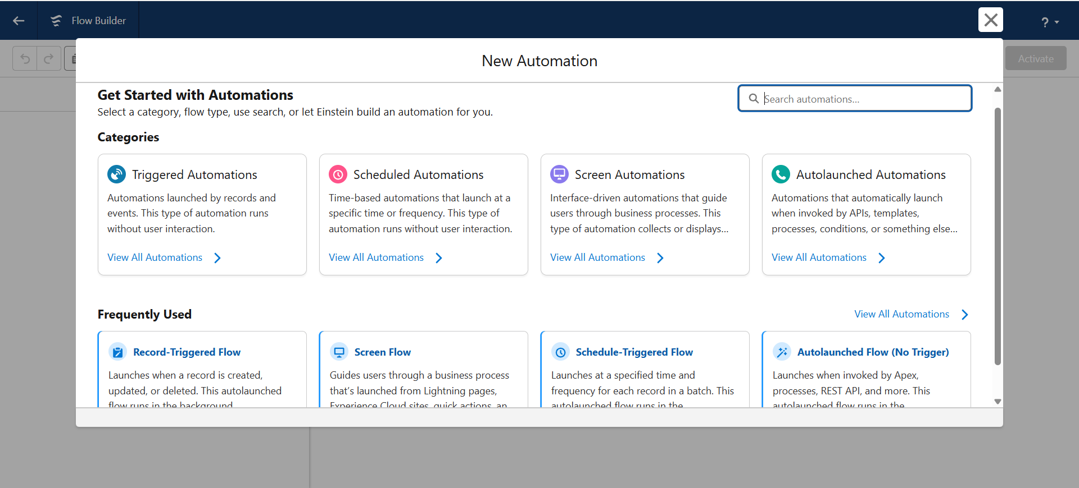Click the chevron in the Screen Automations card
The height and width of the screenshot is (488, 1079).
(x=660, y=258)
